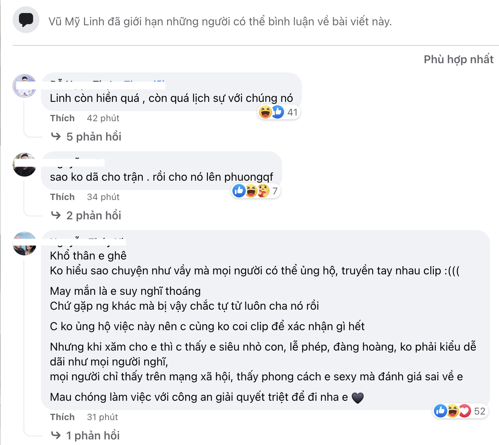
Task: Open the Phù hợp nhất sorting options
Action: [x=458, y=59]
